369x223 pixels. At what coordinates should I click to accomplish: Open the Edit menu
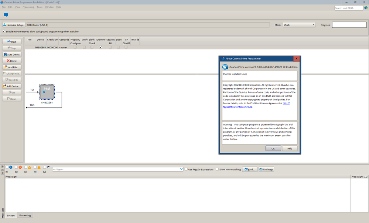click(x=10, y=7)
